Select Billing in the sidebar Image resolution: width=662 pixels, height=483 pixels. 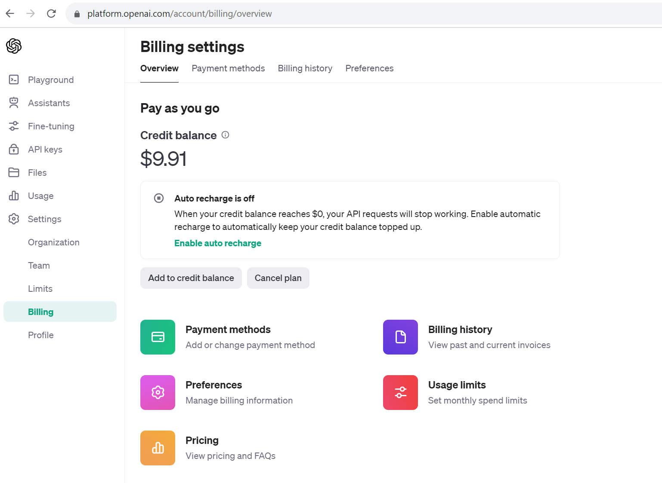60,312
